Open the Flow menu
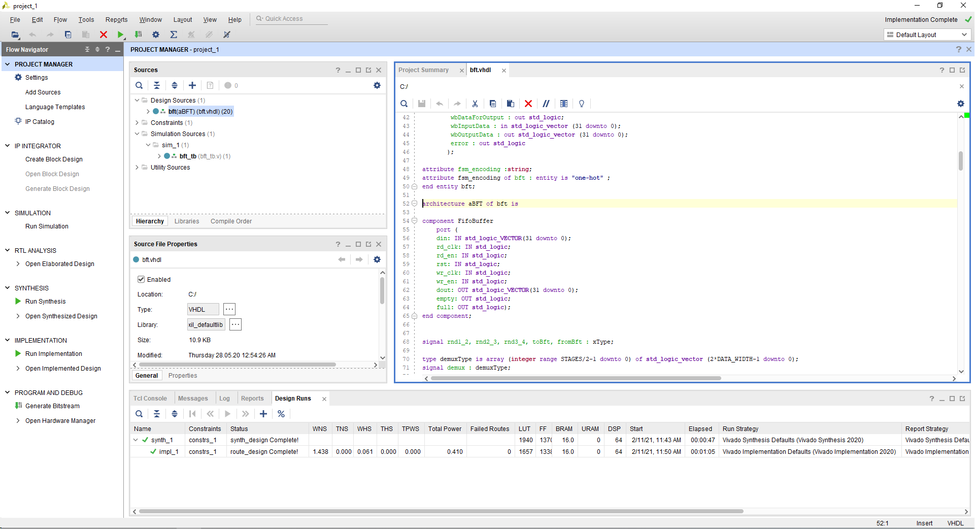This screenshot has width=975, height=529. tap(60, 19)
